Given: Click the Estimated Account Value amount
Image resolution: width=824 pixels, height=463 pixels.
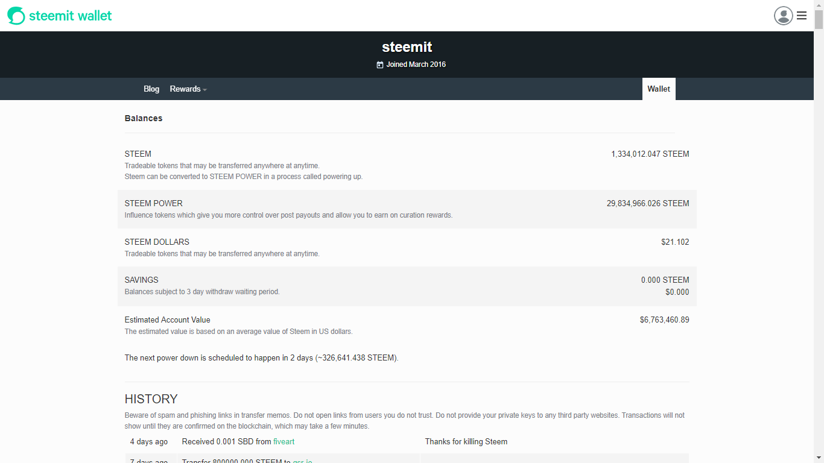Looking at the screenshot, I should [665, 320].
